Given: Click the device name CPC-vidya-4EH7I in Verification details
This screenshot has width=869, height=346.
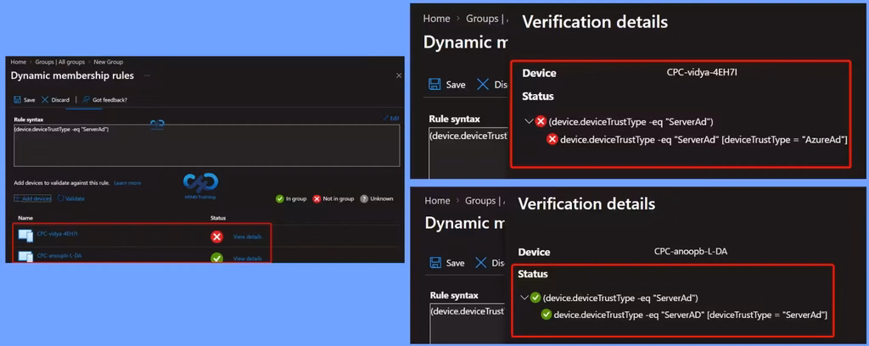Looking at the screenshot, I should pyautogui.click(x=702, y=73).
